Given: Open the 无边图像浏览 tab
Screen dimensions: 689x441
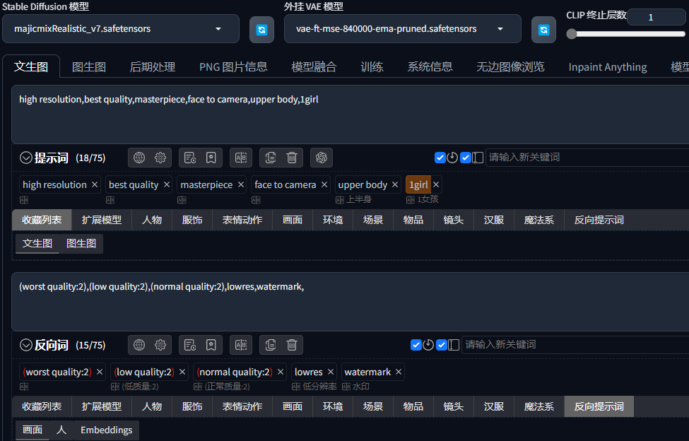Looking at the screenshot, I should pos(510,66).
